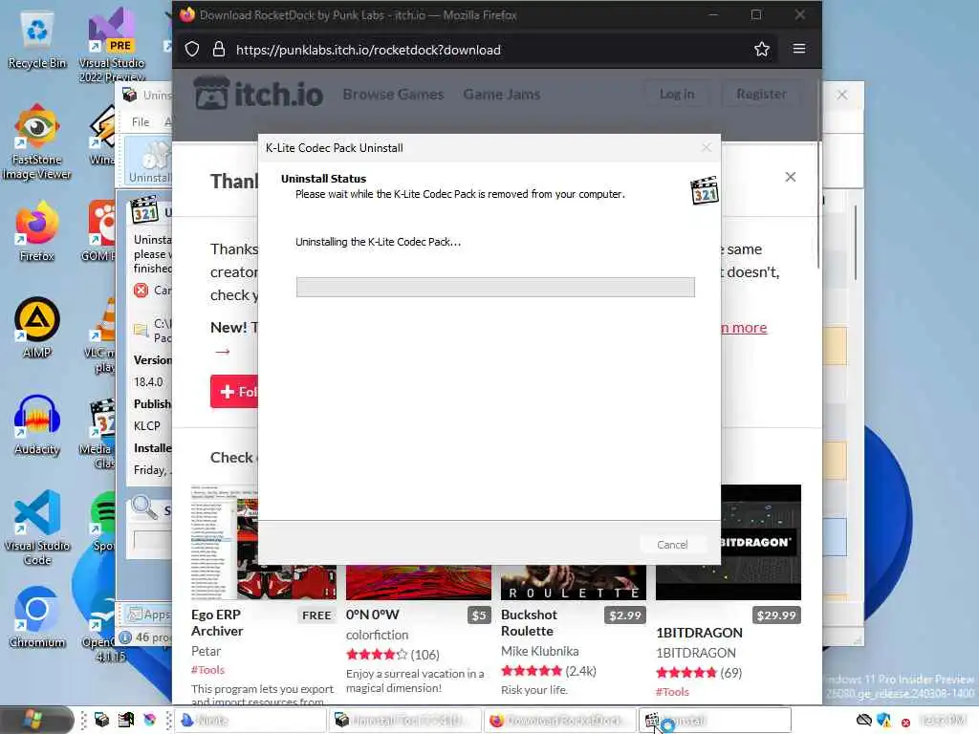Open Ego ERP Archiver thumbnail

pos(264,542)
